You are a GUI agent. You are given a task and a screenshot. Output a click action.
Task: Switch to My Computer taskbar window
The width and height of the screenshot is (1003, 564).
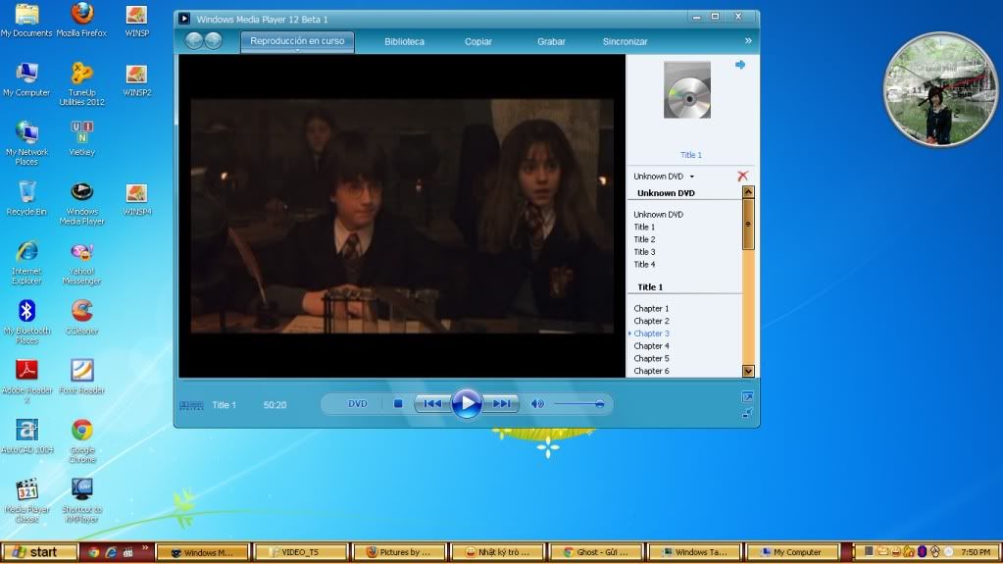(x=792, y=552)
